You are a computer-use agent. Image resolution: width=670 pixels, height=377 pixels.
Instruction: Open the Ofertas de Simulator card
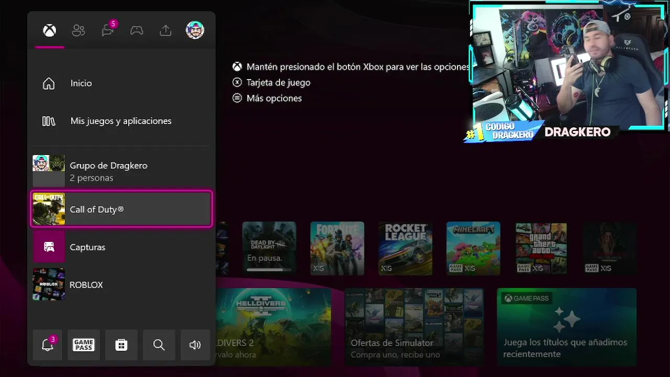pyautogui.click(x=414, y=327)
